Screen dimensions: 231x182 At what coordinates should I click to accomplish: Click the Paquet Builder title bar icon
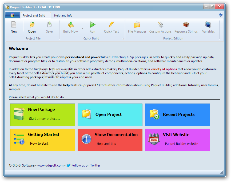pyautogui.click(x=7, y=7)
